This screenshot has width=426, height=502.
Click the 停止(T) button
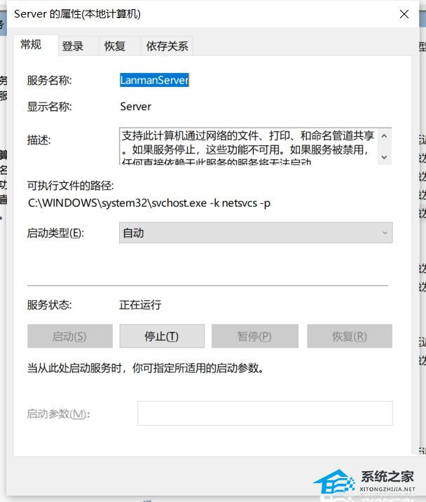pos(162,337)
